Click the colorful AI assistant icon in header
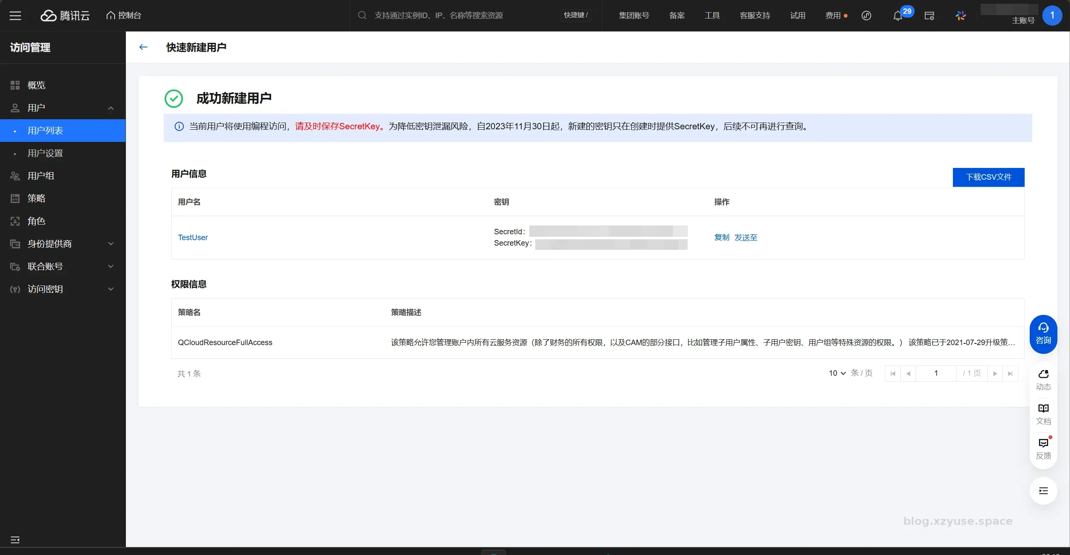Image resolution: width=1070 pixels, height=555 pixels. 960,16
